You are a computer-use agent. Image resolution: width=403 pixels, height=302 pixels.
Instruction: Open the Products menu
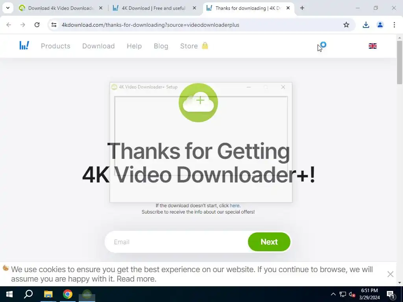click(x=55, y=46)
